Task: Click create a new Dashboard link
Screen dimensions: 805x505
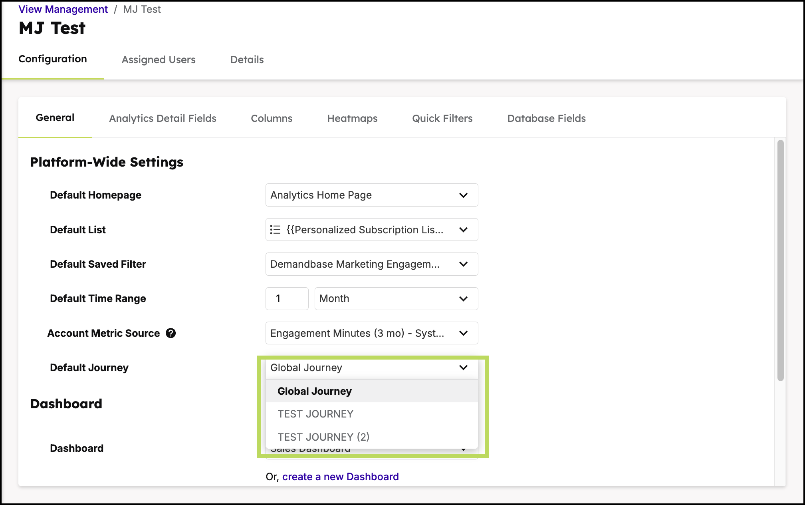Action: click(340, 477)
